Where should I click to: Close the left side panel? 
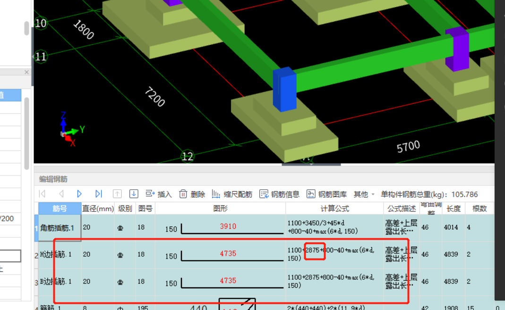click(27, 72)
